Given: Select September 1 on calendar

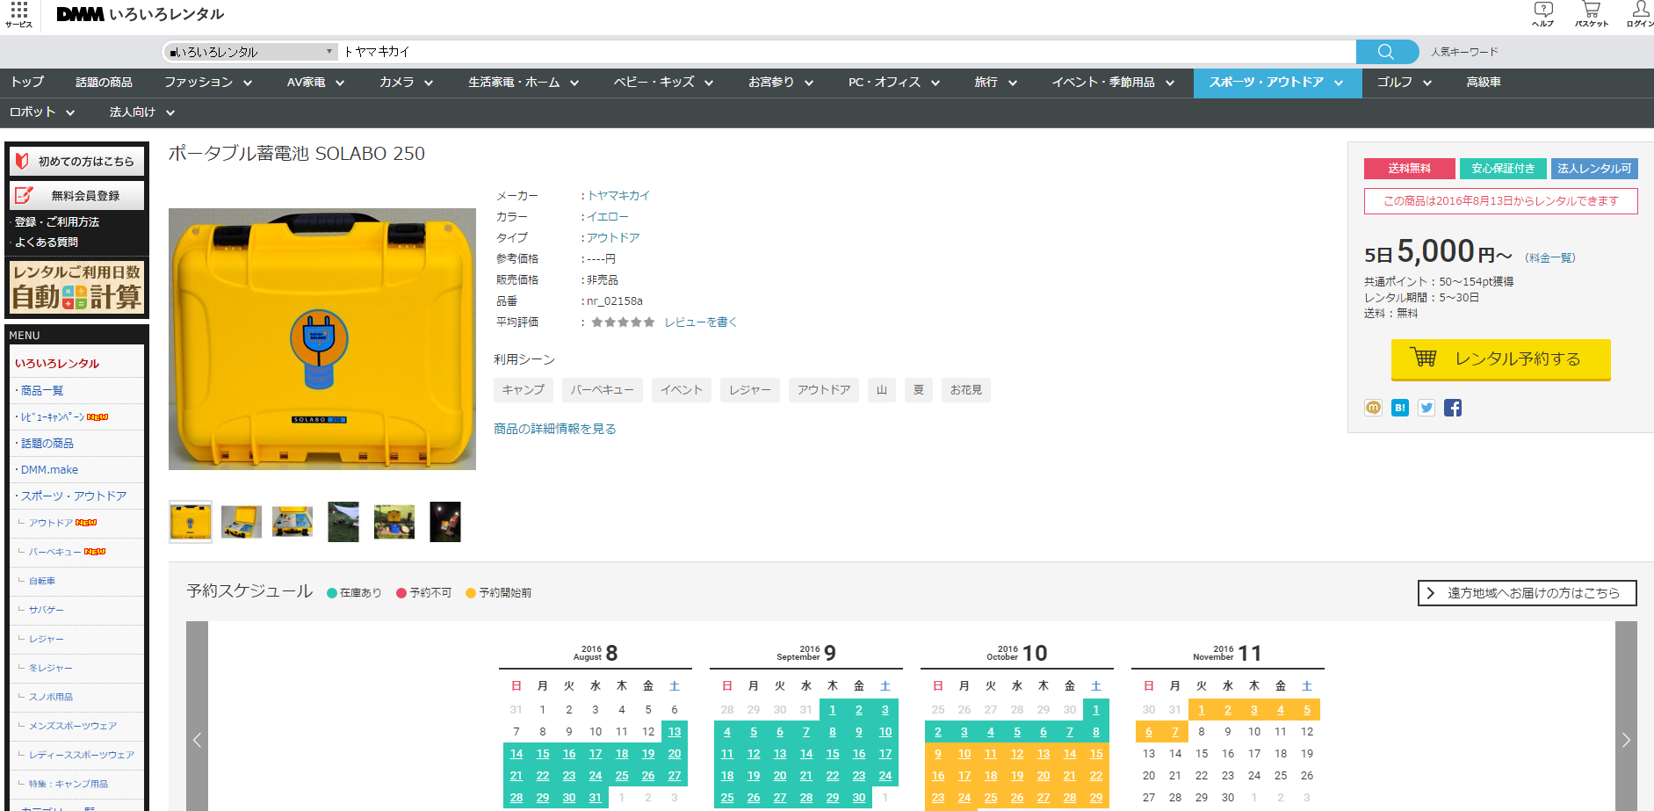Looking at the screenshot, I should [x=833, y=710].
